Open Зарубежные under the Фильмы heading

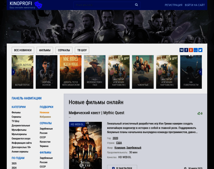[x=46, y=158]
